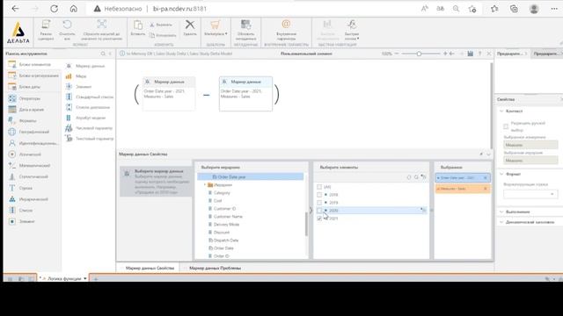This screenshot has width=563, height=316.
Task: Pick the Numeric parameter block
Action: pos(89,128)
